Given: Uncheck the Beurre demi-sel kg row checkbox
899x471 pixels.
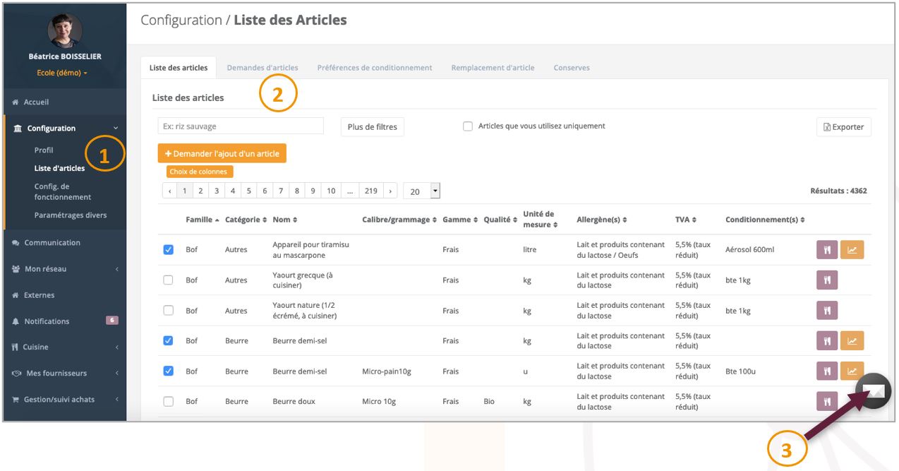Looking at the screenshot, I should [x=168, y=340].
